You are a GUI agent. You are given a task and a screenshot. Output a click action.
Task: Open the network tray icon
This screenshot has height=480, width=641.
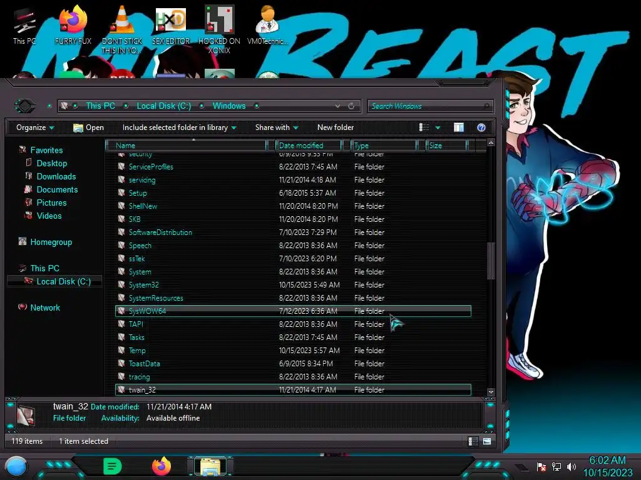pyautogui.click(x=556, y=466)
